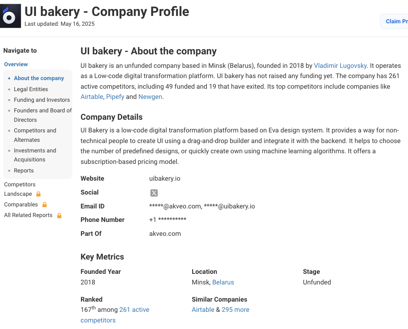Click the lock icon beside Landscape

pos(38,194)
